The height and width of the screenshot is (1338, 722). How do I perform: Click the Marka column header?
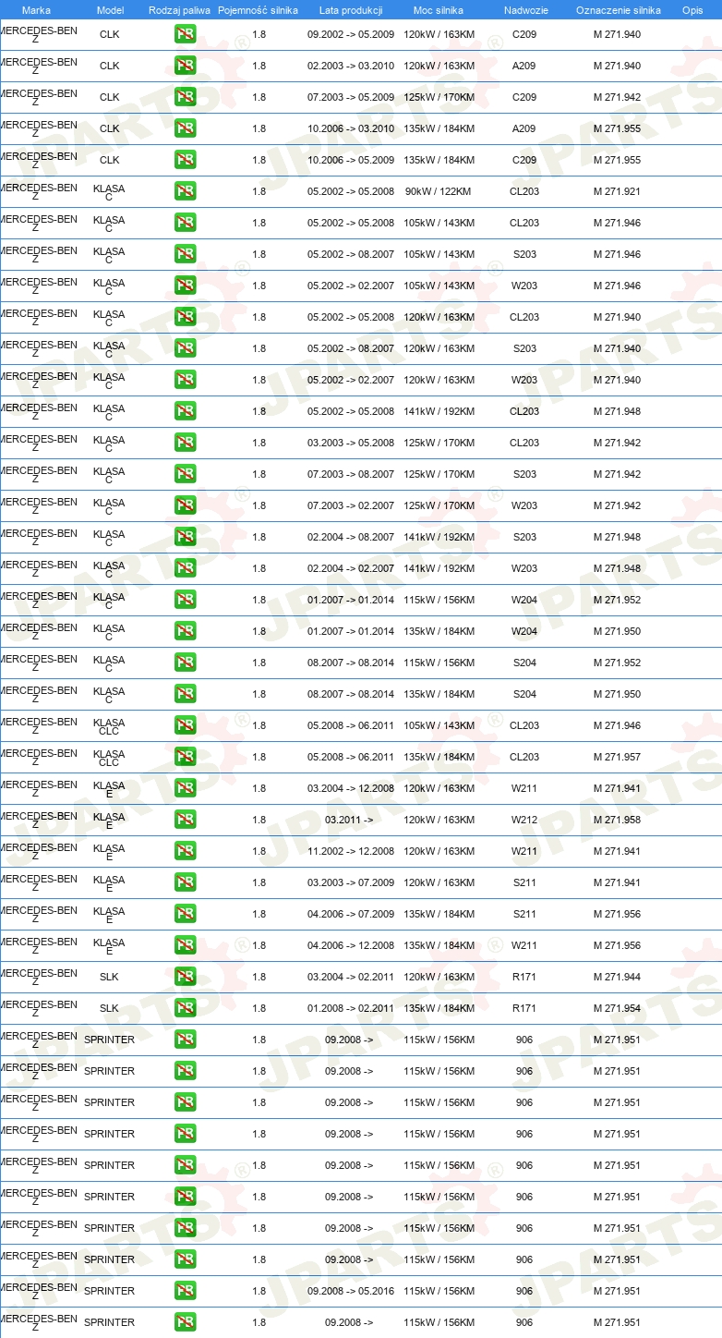(x=36, y=10)
